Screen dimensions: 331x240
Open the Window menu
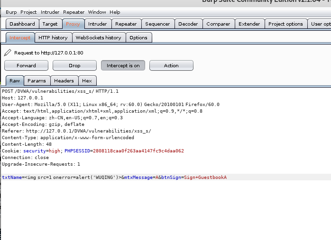point(97,12)
